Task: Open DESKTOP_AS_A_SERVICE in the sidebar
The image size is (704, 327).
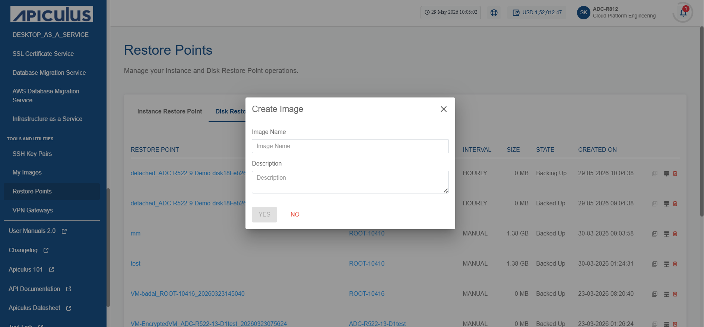Action: click(x=51, y=35)
